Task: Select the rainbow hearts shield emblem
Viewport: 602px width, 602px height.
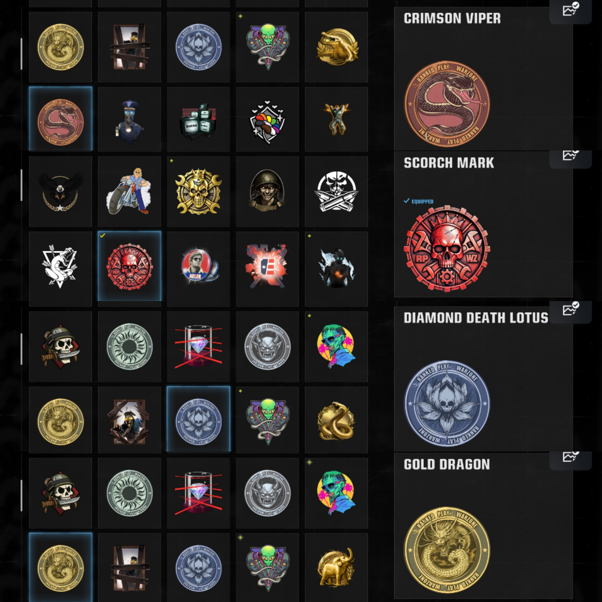Action: [267, 119]
